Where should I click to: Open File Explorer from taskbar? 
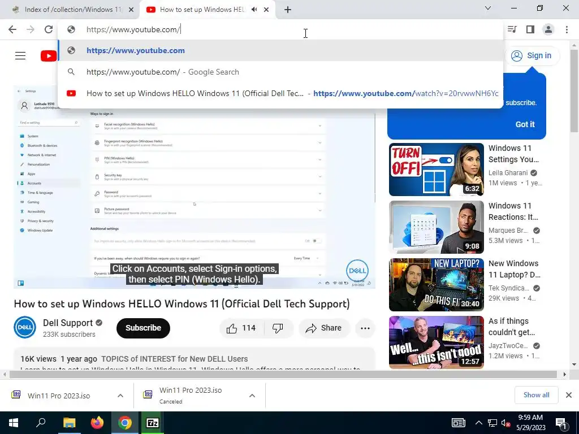[69, 423]
